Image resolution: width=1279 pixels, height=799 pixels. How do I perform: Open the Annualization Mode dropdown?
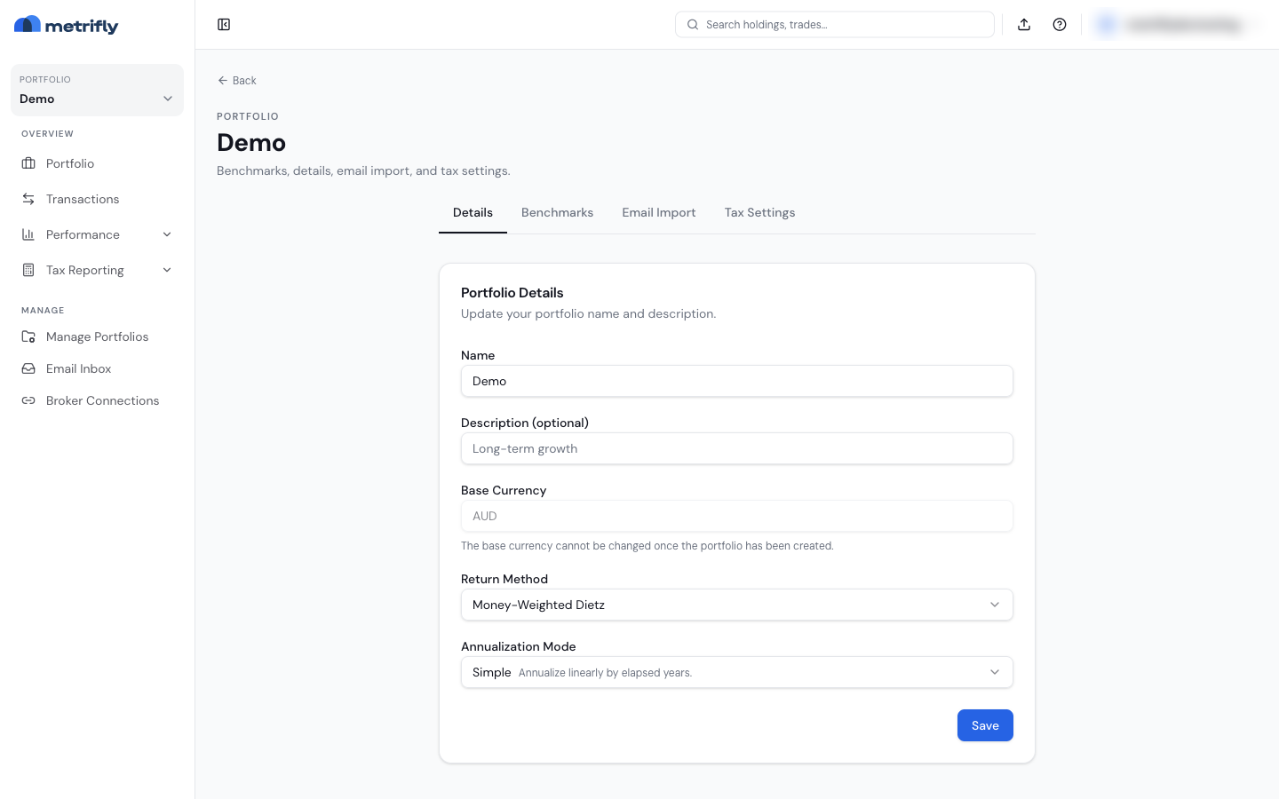tap(737, 672)
